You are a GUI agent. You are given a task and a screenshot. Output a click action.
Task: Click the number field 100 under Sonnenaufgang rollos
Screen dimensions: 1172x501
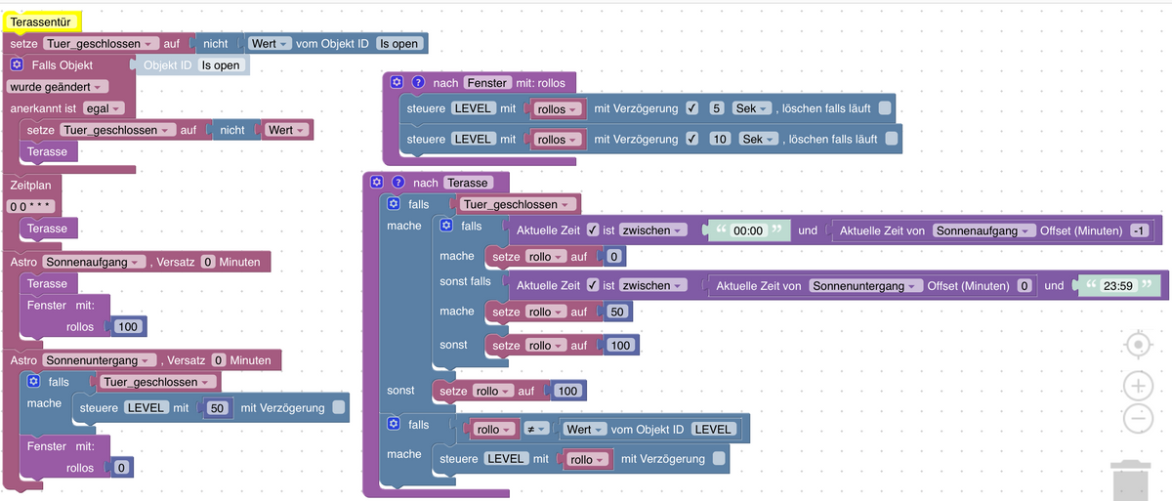127,327
